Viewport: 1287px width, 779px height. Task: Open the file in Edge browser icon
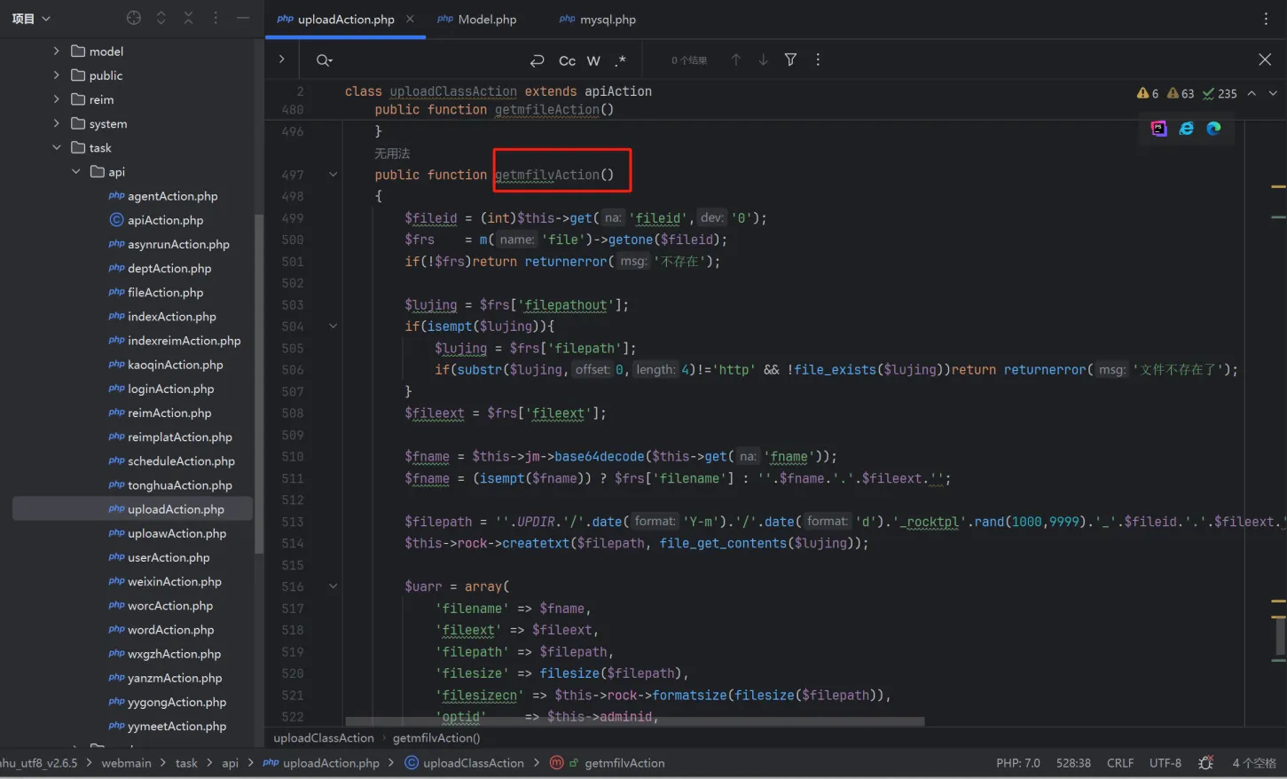pos(1213,129)
